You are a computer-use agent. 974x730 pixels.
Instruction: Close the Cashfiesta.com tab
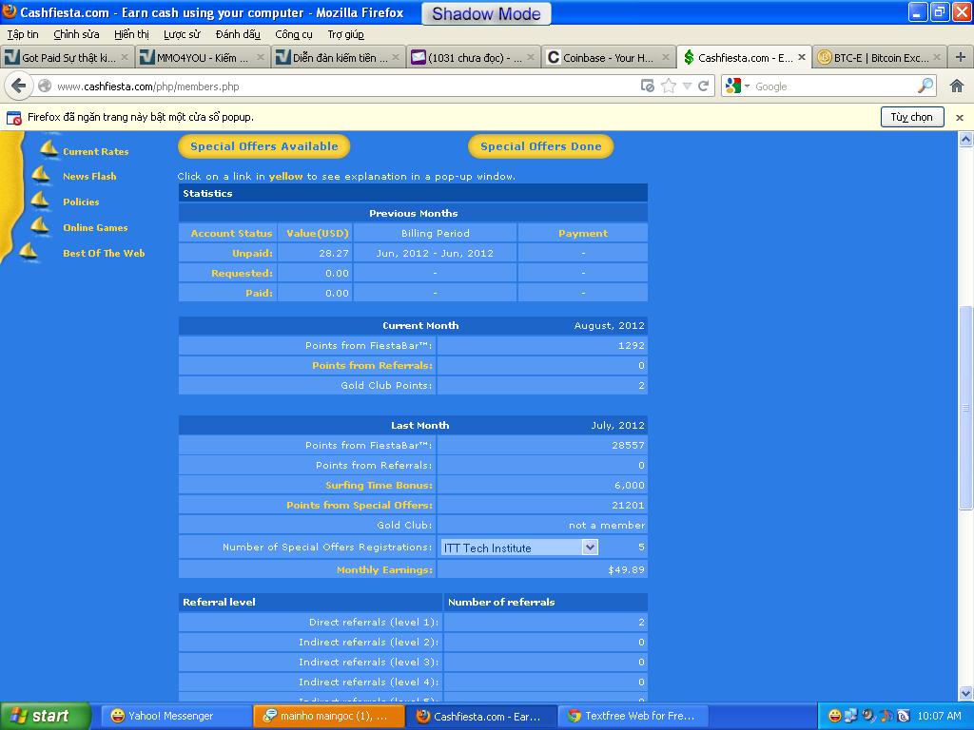tap(801, 57)
